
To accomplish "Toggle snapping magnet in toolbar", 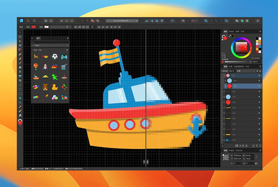I will click(x=193, y=21).
